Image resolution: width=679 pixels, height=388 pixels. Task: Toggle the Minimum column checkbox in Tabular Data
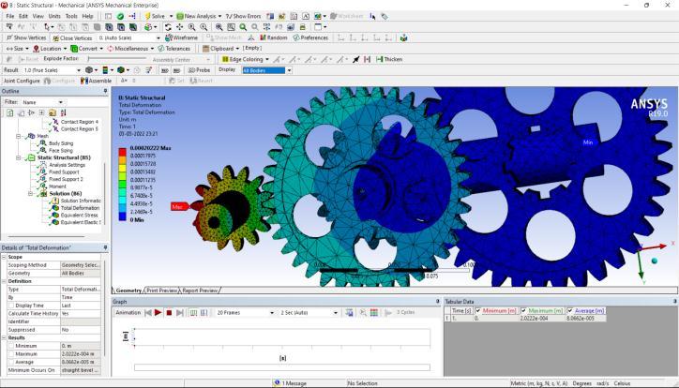click(x=478, y=310)
